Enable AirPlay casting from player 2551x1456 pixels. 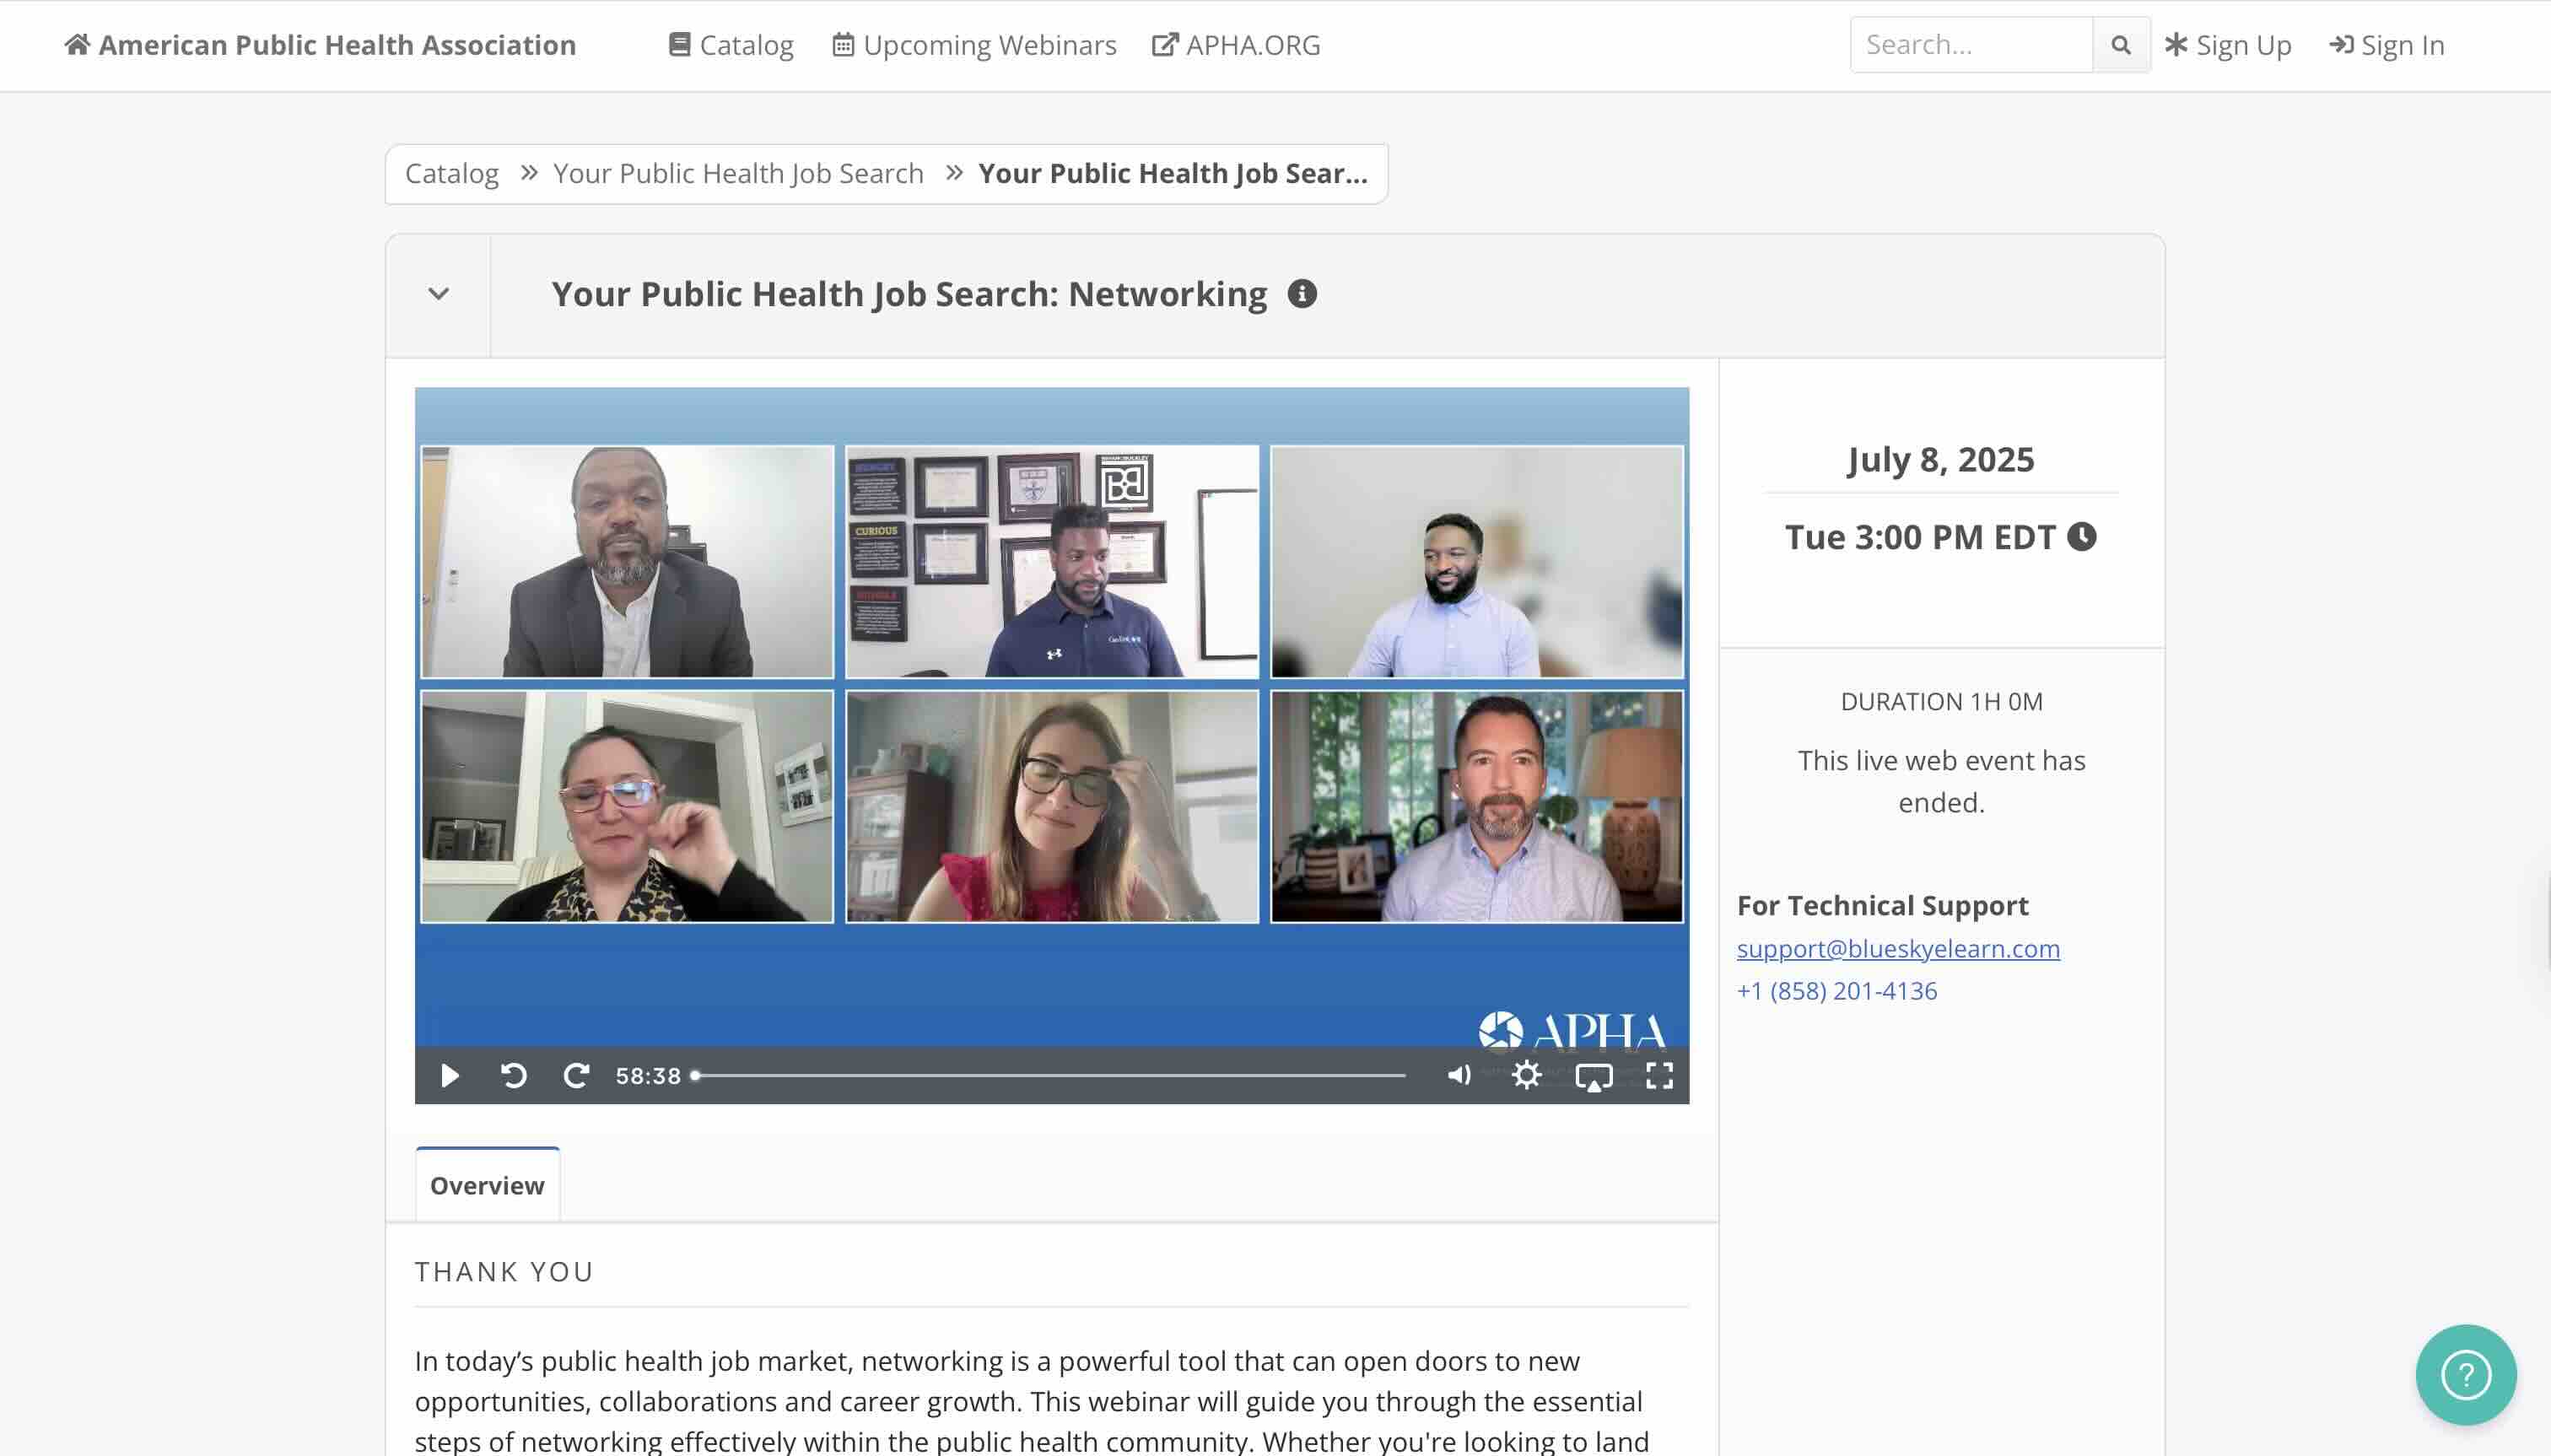(1593, 1076)
